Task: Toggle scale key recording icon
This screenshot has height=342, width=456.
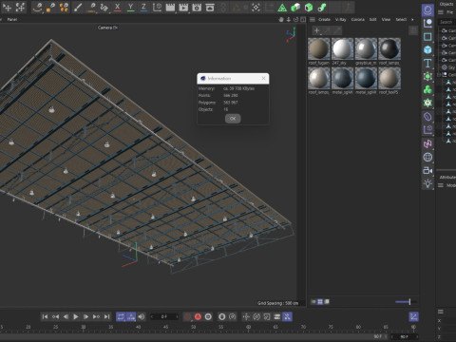Action: [267, 316]
